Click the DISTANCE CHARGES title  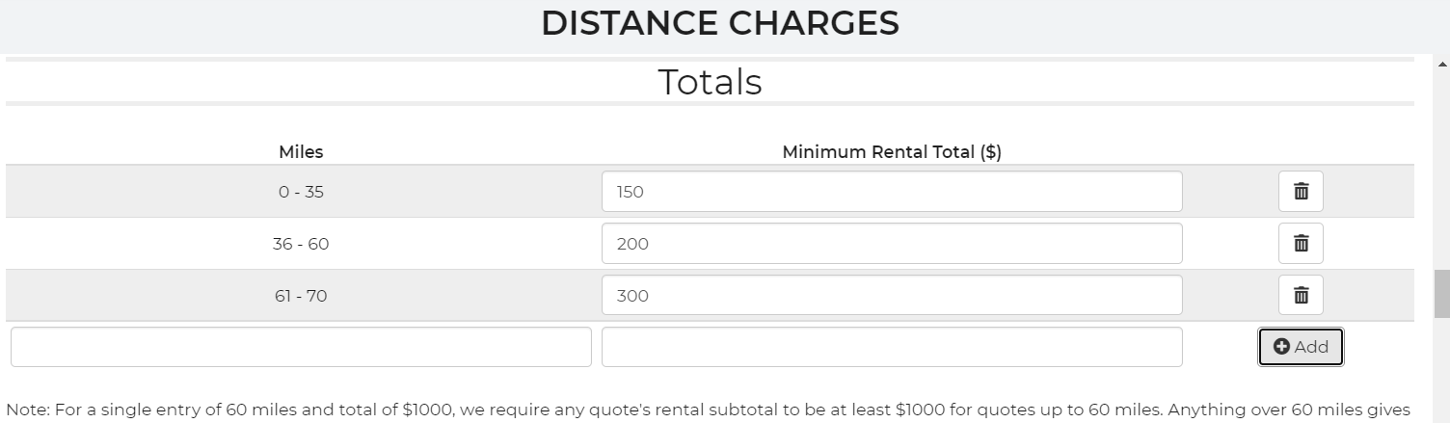[x=719, y=23]
